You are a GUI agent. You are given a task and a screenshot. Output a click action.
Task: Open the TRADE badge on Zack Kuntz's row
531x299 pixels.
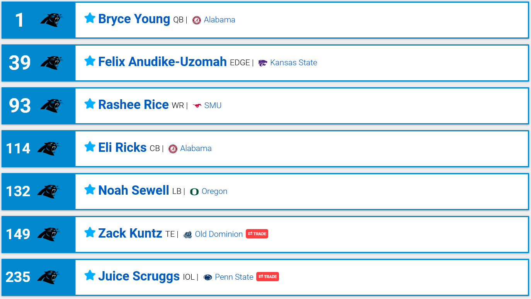(257, 234)
